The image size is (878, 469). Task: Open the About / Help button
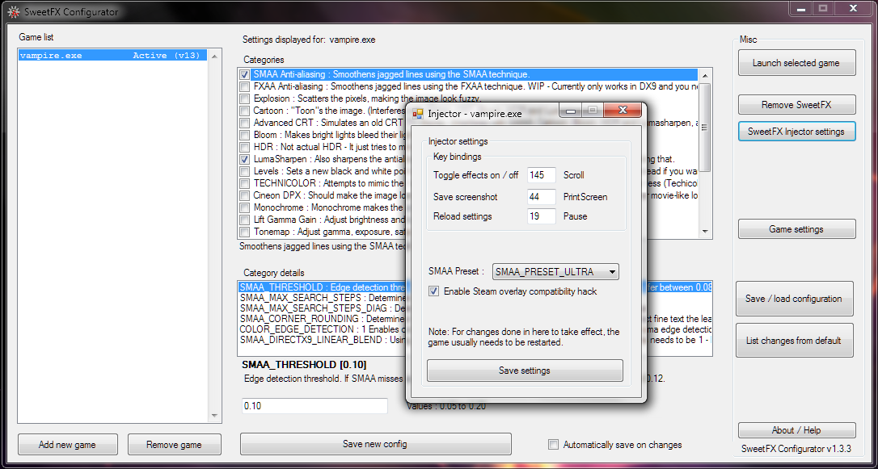click(x=796, y=430)
